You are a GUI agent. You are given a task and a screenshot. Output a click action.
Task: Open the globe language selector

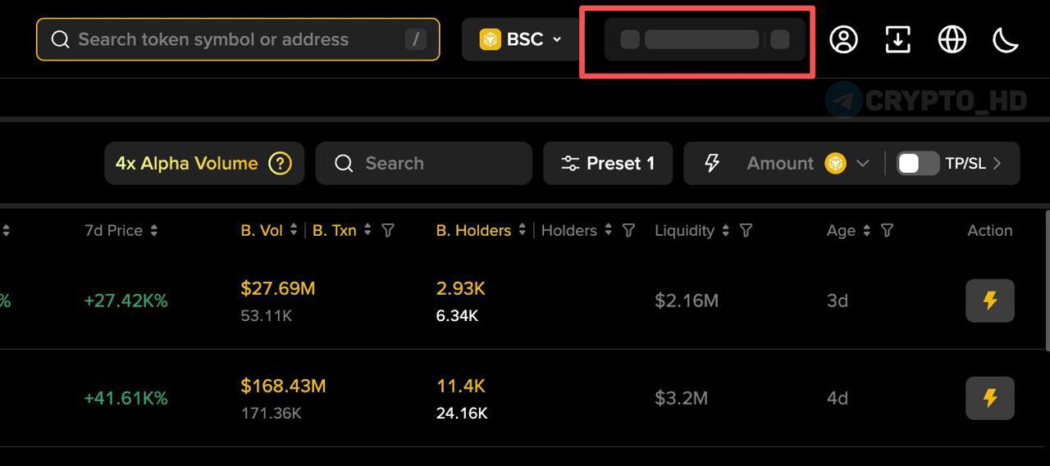(x=952, y=39)
